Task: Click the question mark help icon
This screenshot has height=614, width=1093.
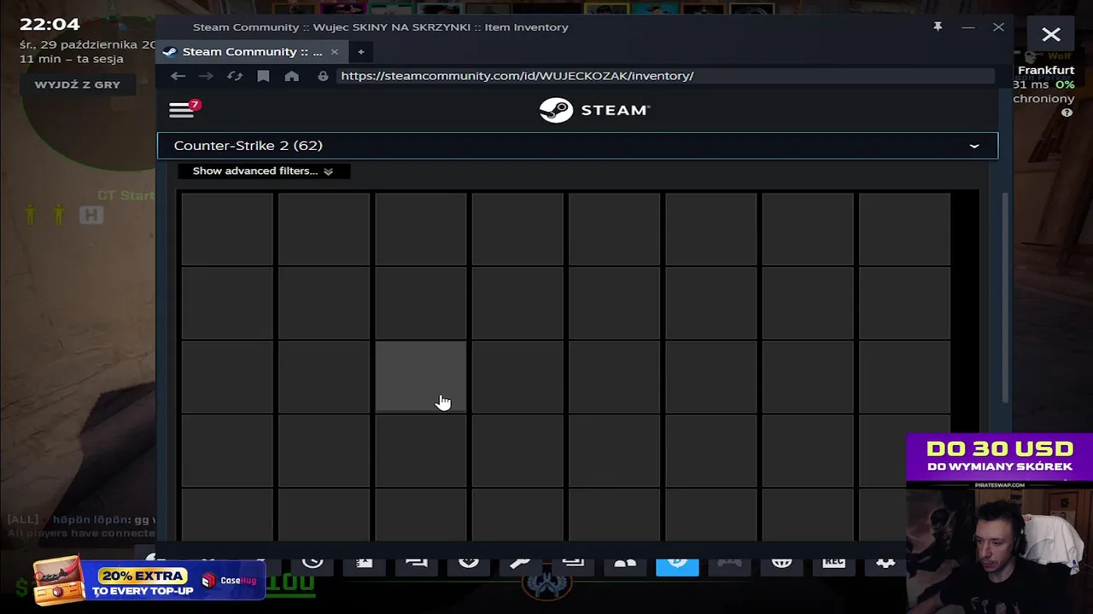Action: point(1067,113)
